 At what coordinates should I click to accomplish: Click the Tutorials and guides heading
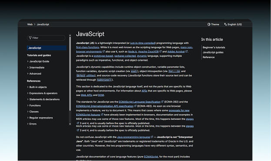point(39,56)
